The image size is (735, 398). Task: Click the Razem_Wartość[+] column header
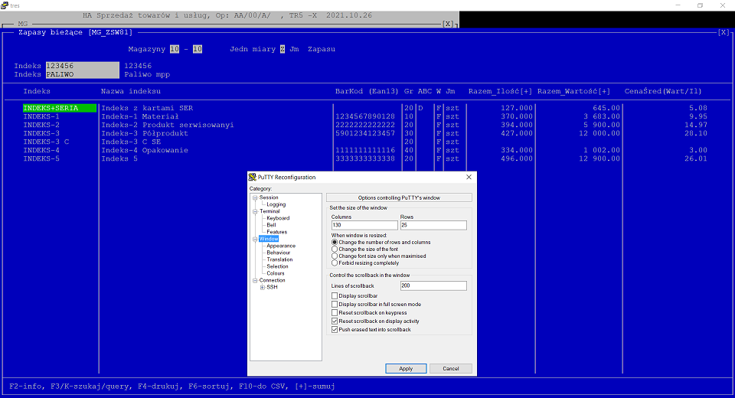click(x=573, y=91)
